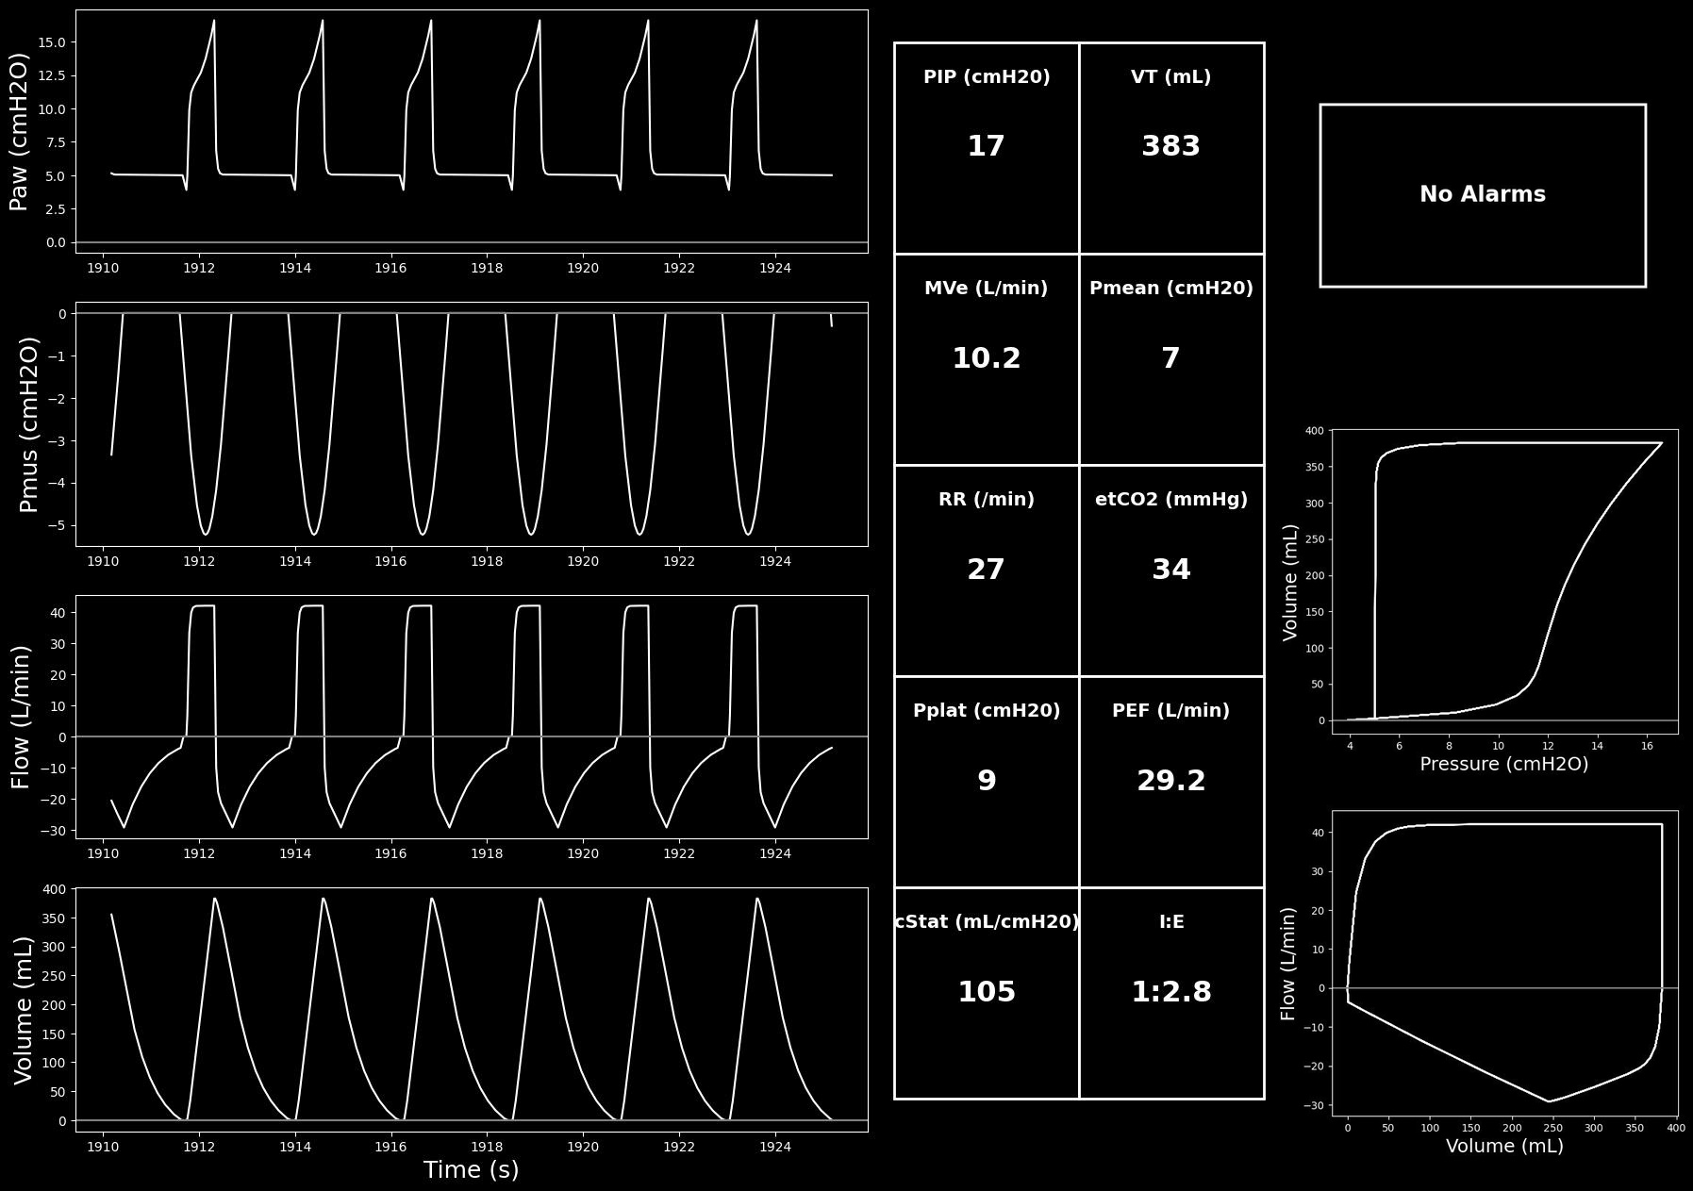Select the RR (/min) value tile

987,571
